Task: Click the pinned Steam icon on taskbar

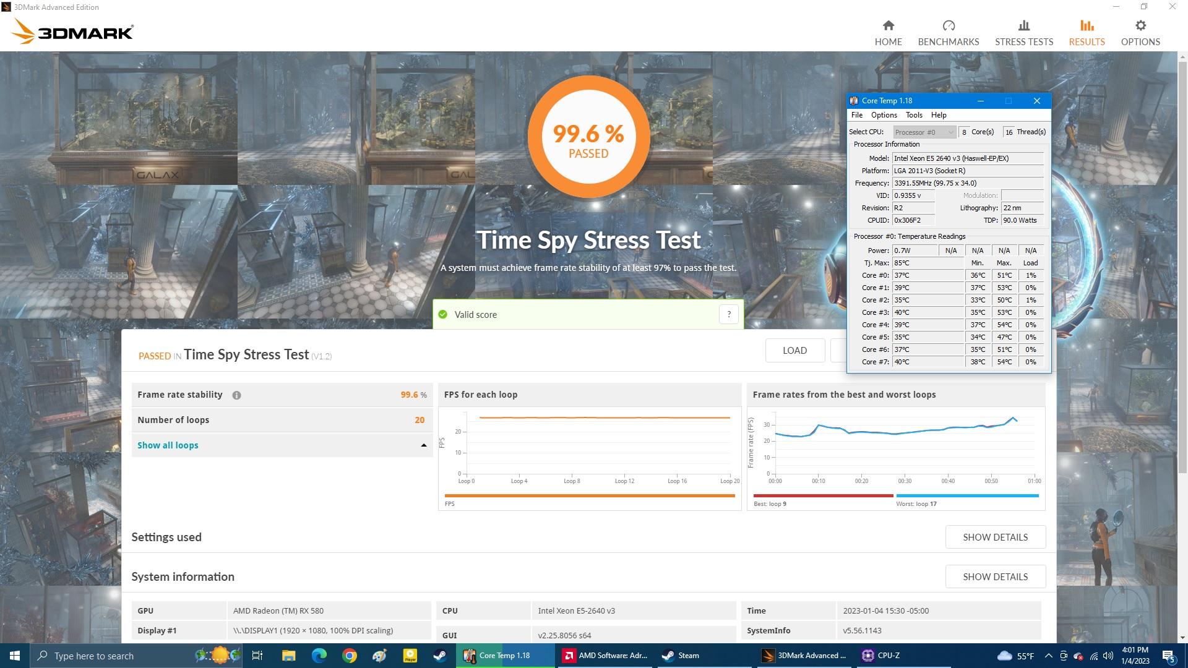Action: [x=440, y=656]
